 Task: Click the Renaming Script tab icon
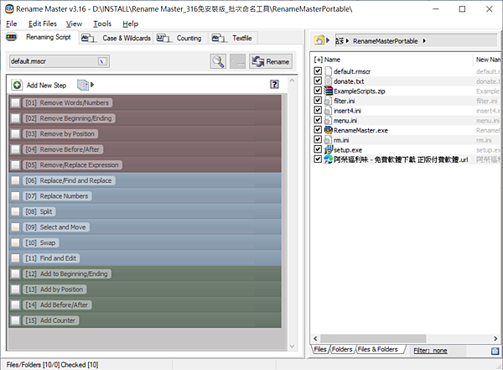[11, 37]
